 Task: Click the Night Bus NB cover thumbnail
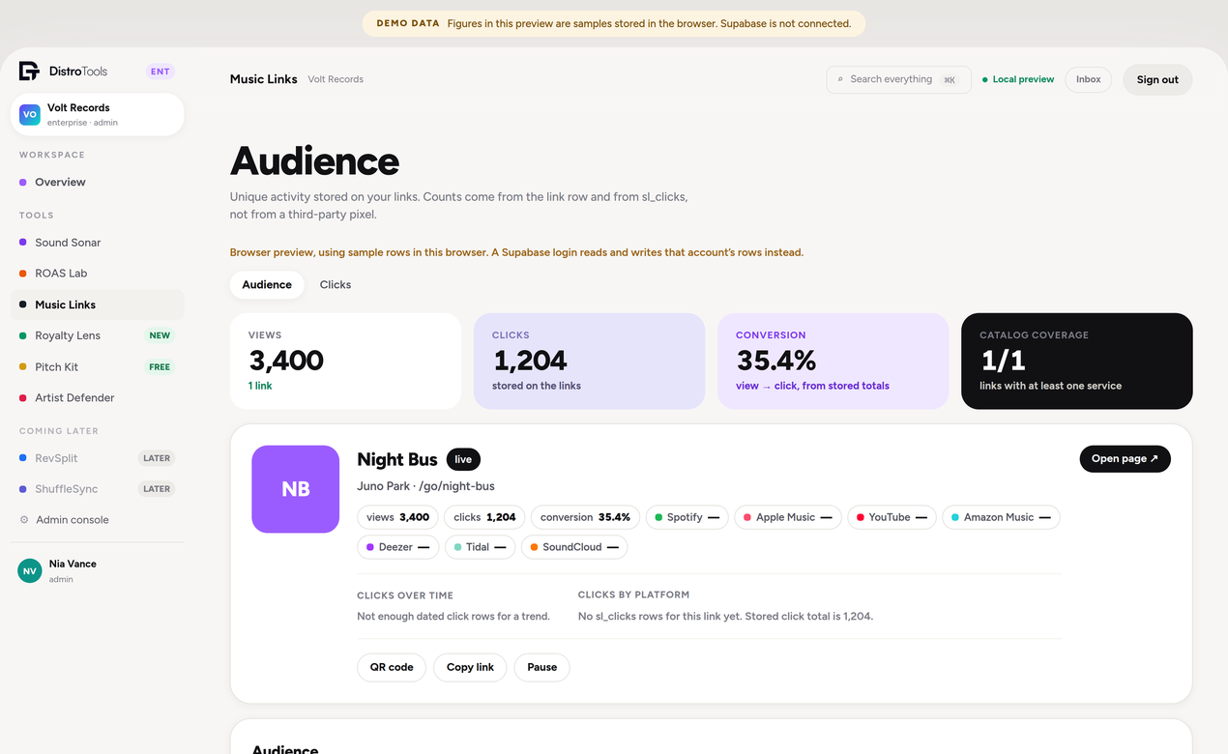pyautogui.click(x=295, y=489)
